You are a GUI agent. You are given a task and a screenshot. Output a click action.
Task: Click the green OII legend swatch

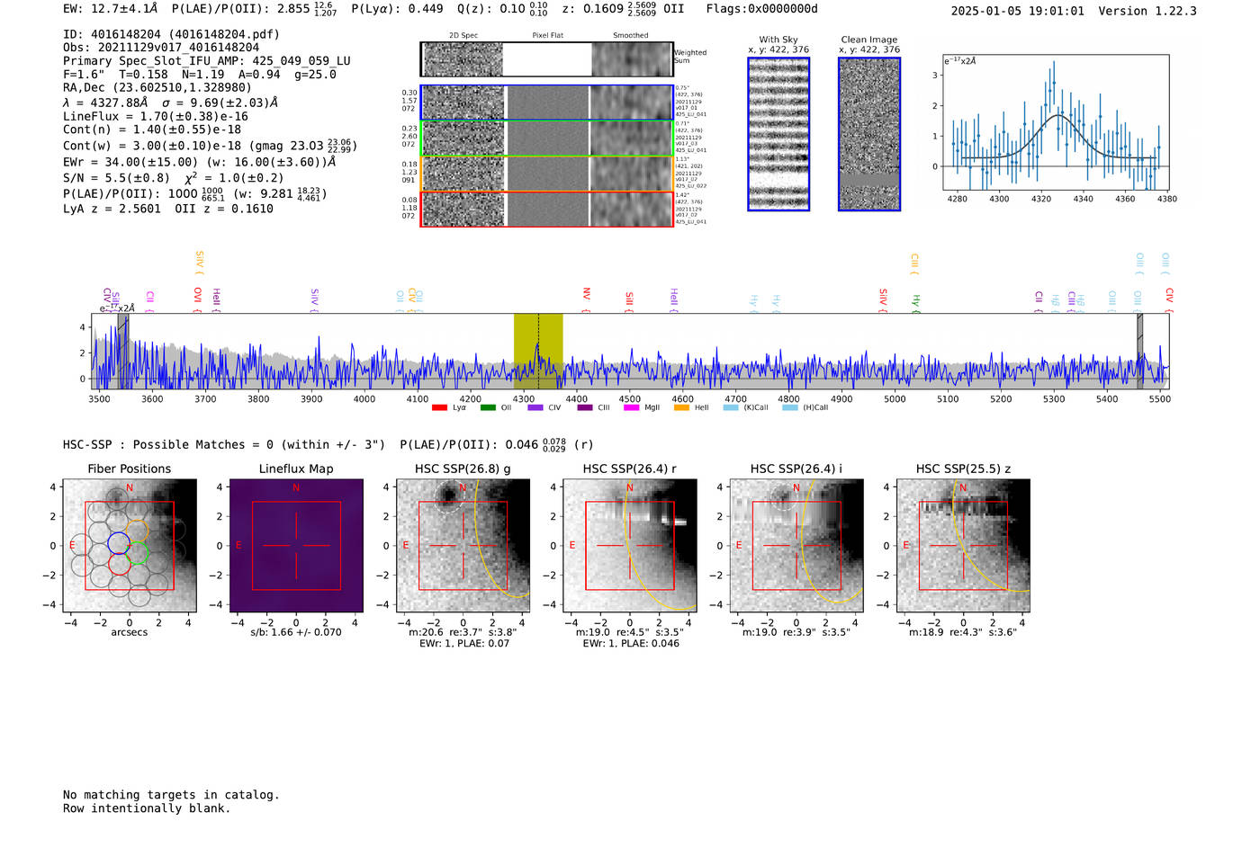488,407
